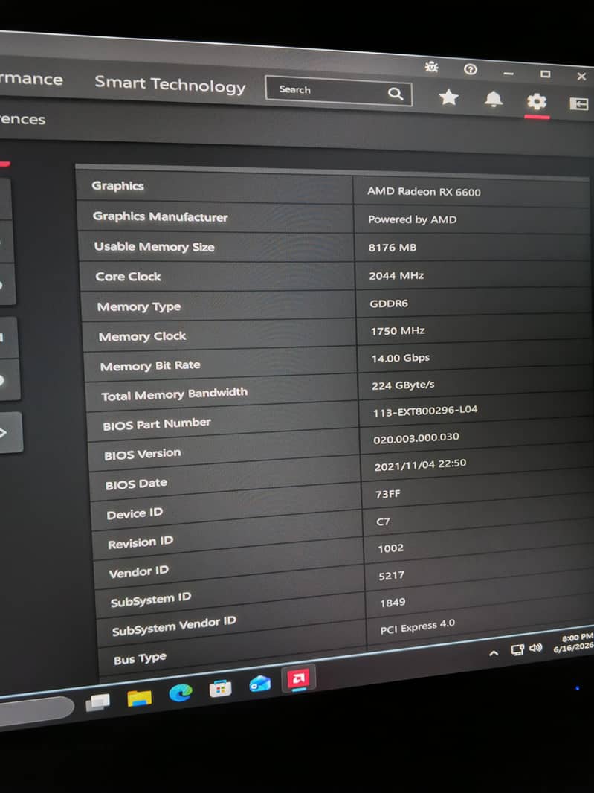Open File Explorer from the taskbar

[x=140, y=698]
